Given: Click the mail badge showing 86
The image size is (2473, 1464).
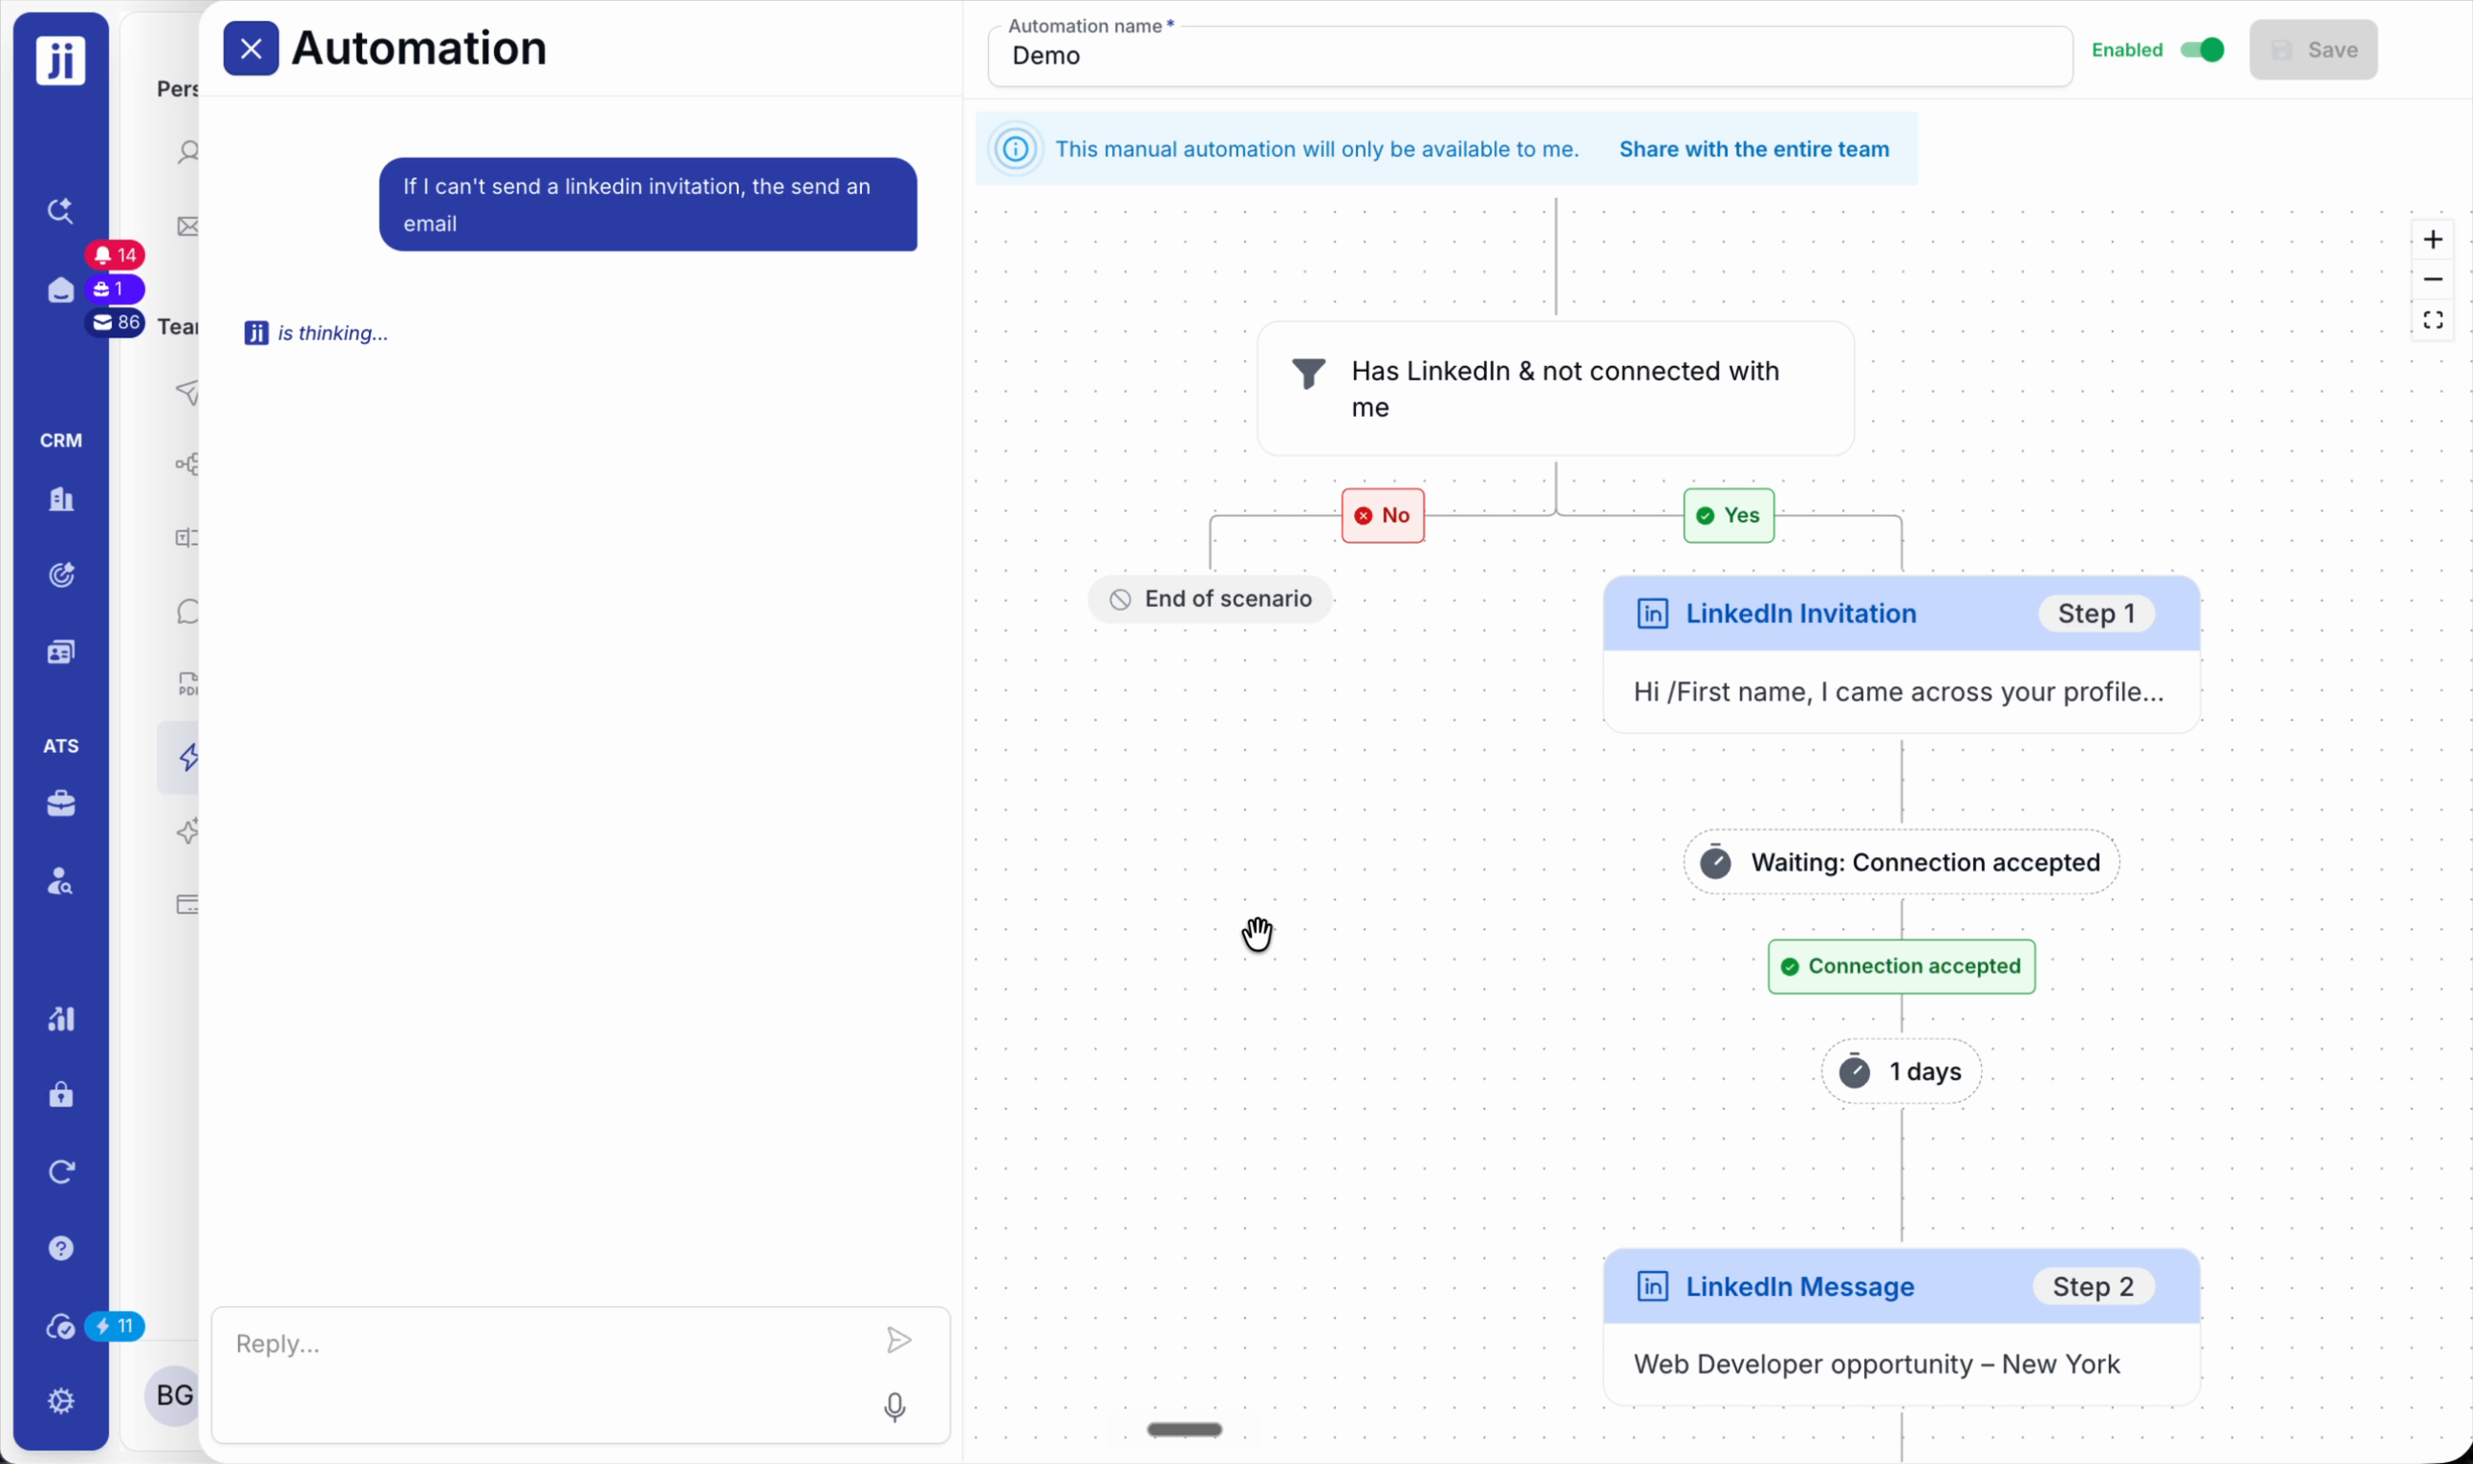Looking at the screenshot, I should pyautogui.click(x=116, y=323).
